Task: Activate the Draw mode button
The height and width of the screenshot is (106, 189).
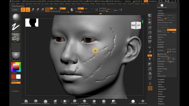Action: coord(28,10)
